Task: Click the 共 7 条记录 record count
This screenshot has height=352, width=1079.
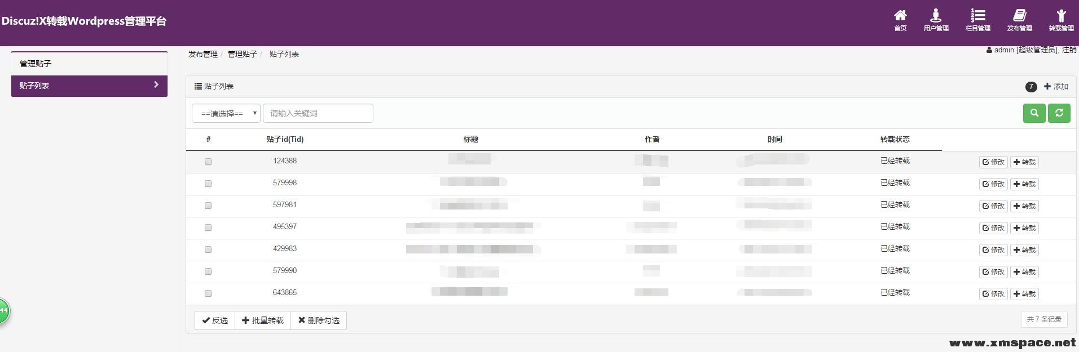Action: tap(1044, 319)
